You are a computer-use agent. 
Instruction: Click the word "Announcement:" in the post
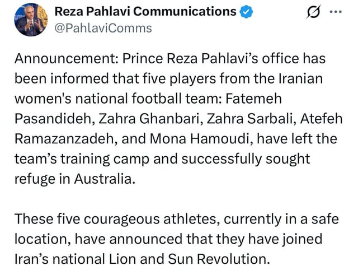[x=67, y=58]
